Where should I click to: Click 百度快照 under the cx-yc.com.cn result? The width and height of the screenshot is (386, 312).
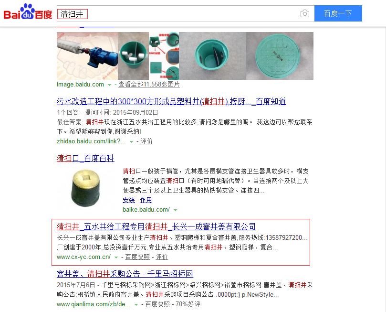(137, 257)
